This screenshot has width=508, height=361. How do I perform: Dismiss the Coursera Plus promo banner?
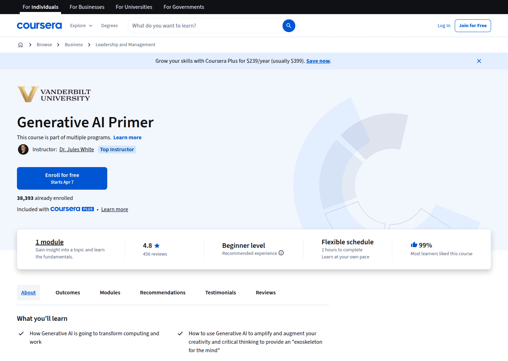(x=479, y=61)
